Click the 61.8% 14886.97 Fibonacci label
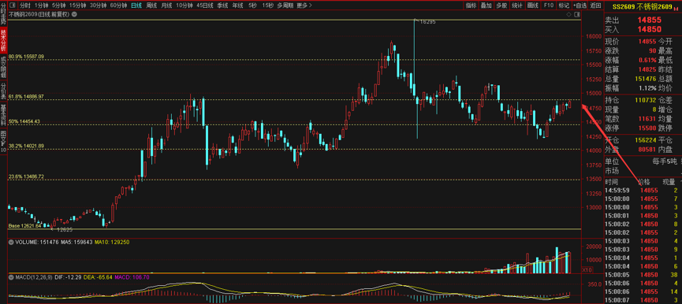This screenshot has width=682, height=304. 26,96
